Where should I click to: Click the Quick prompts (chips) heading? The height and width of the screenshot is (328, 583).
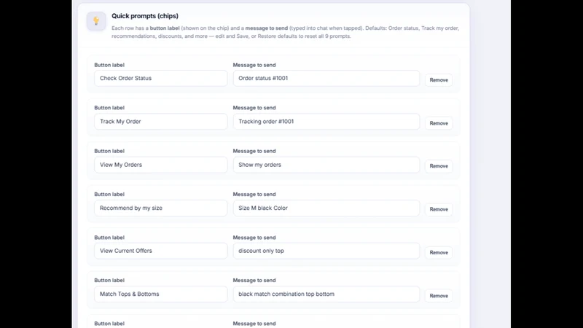(145, 16)
